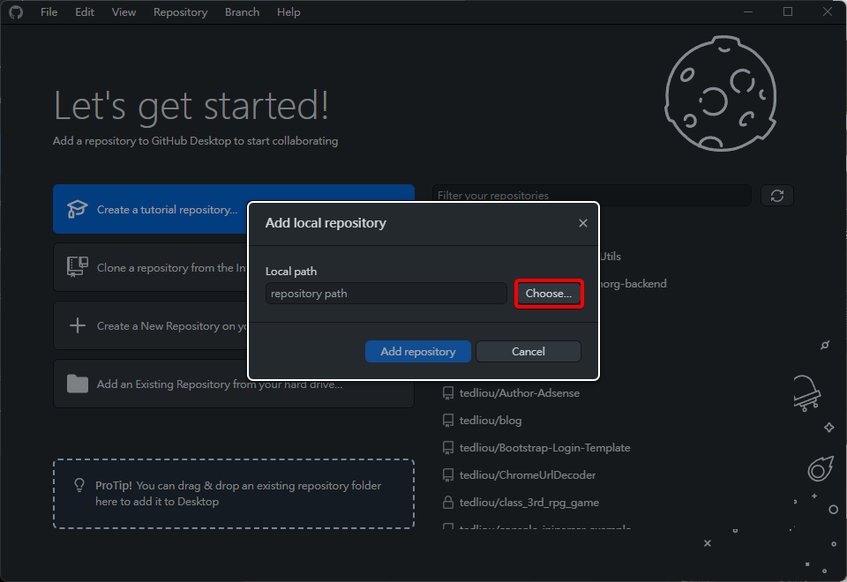Click Add an Existing Repository from hard drive

click(233, 384)
